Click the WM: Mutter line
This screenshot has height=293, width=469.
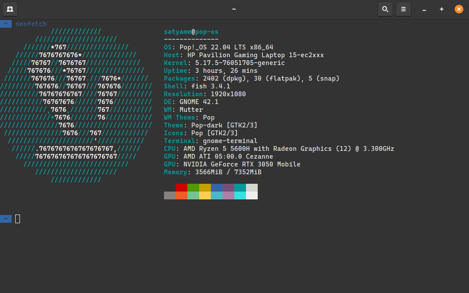183,109
